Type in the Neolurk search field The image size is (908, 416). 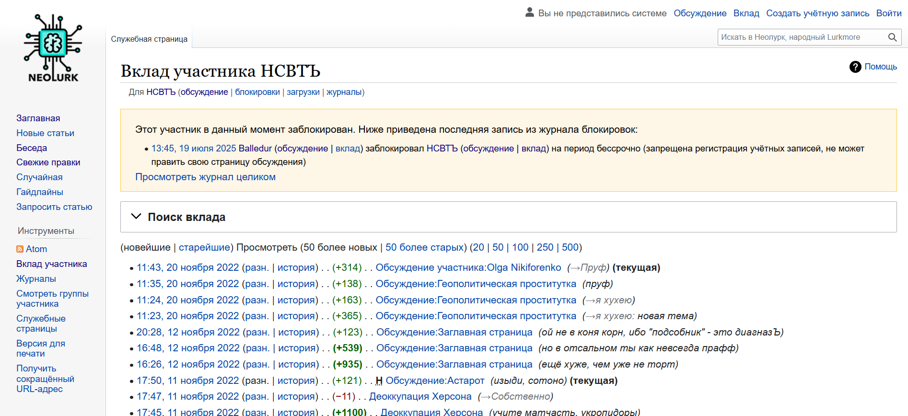(x=801, y=37)
